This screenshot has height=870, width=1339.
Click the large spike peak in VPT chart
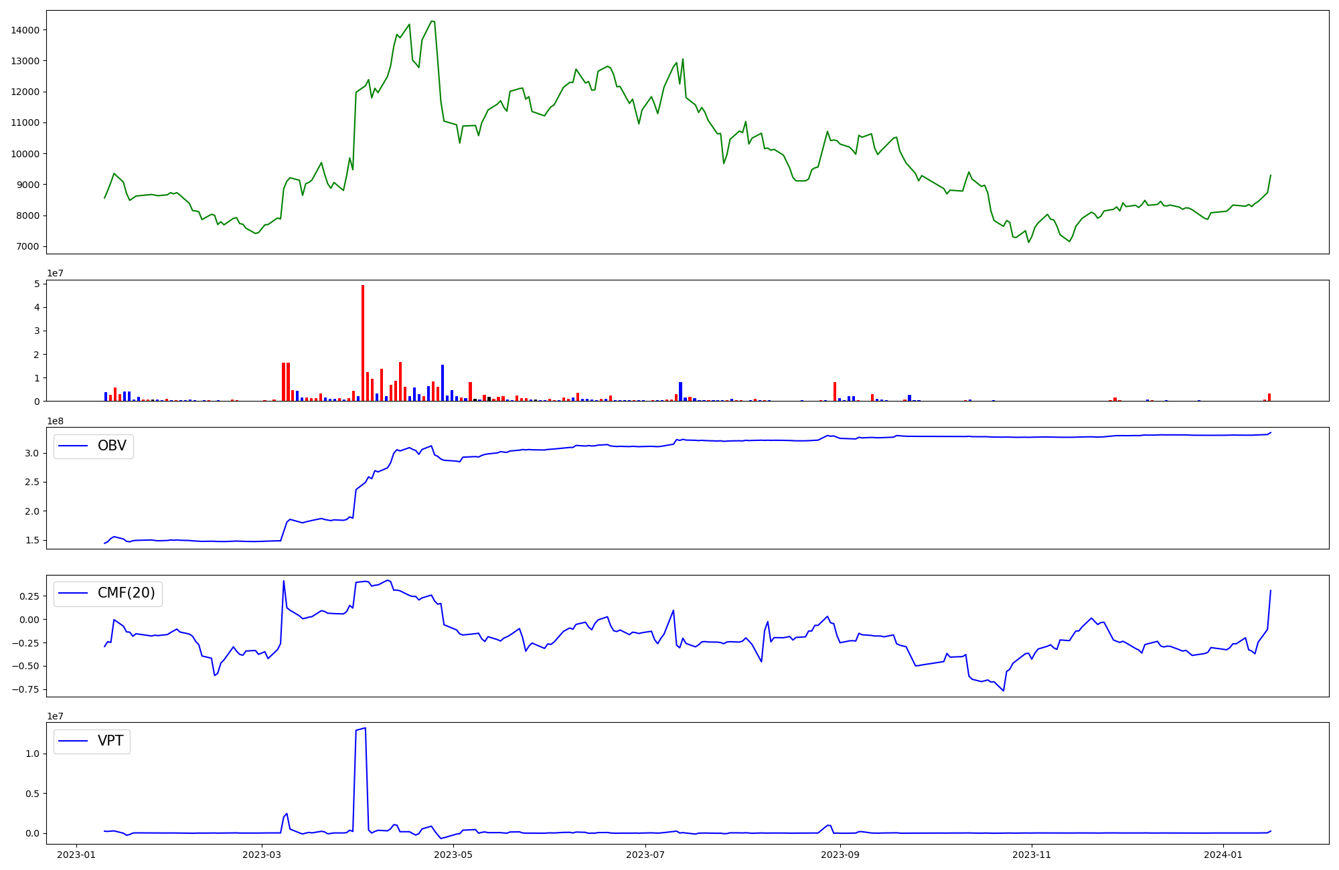coord(365,728)
